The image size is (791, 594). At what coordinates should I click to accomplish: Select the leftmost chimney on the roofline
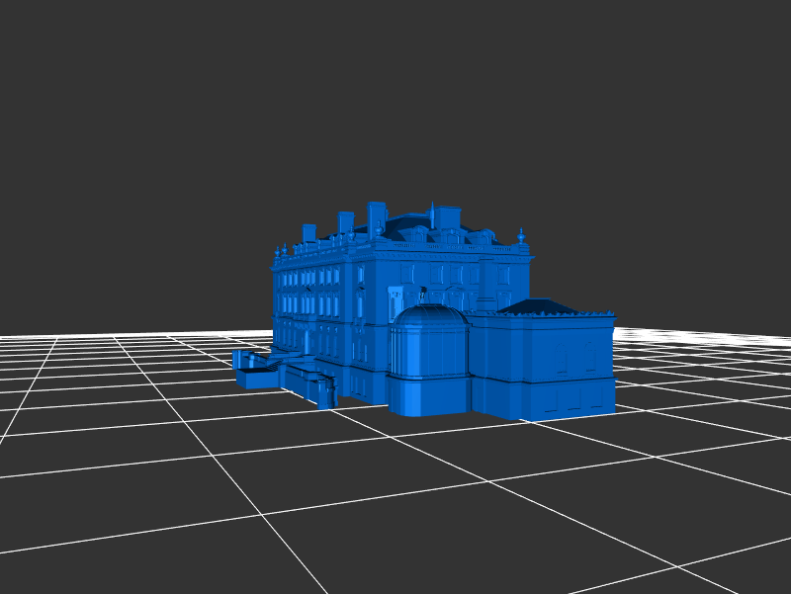click(x=308, y=233)
